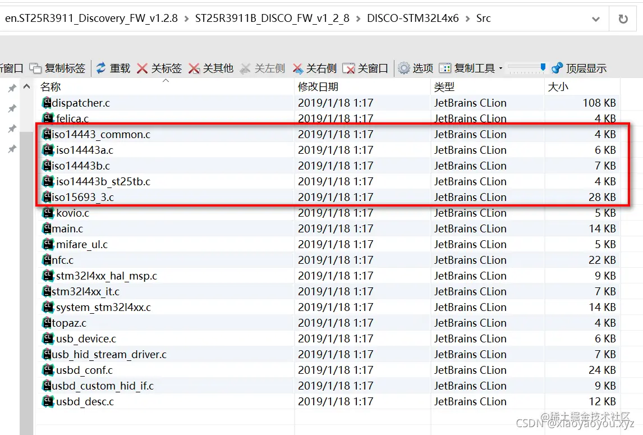The image size is (643, 435).
Task: Select iso14443b.c file icon
Action: point(48,166)
